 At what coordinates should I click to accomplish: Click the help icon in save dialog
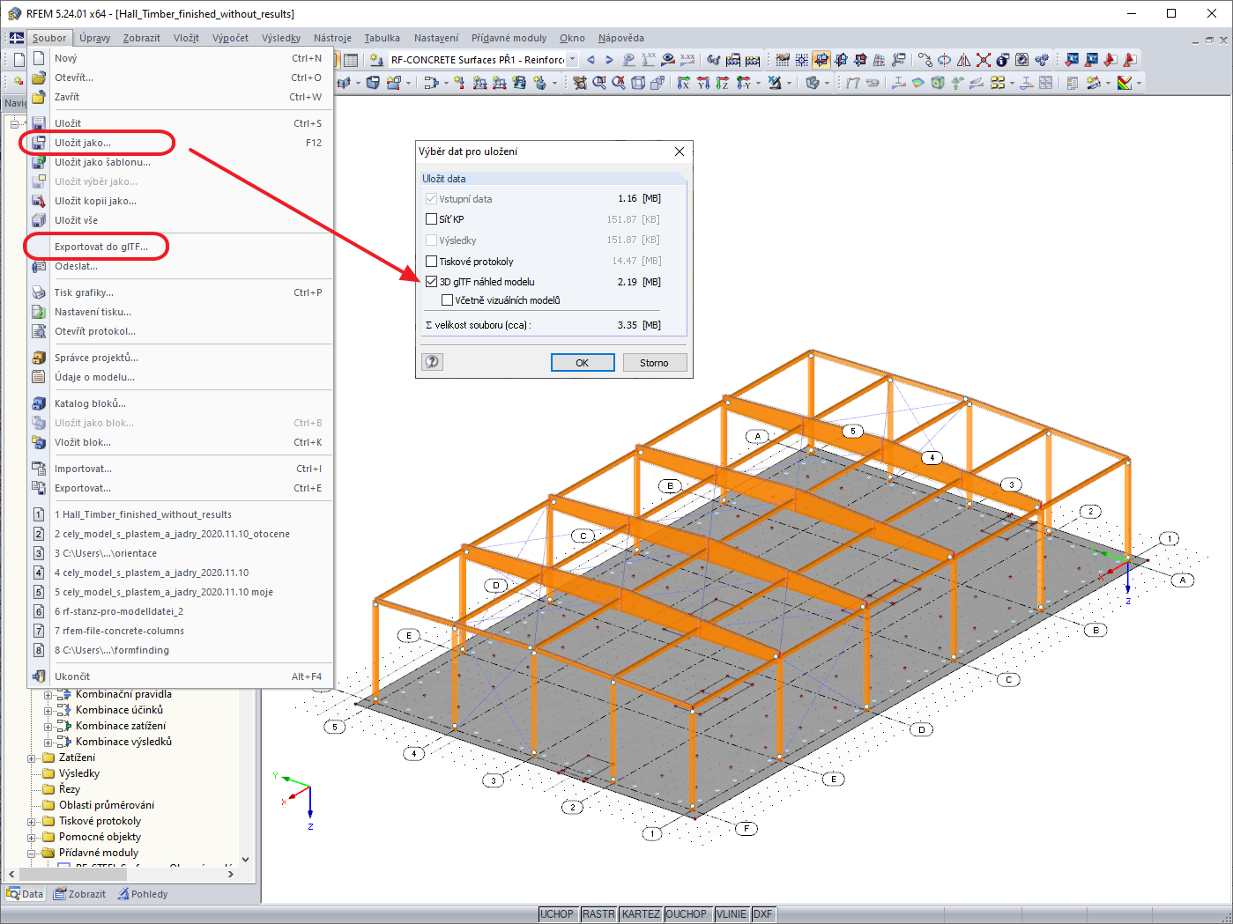[x=432, y=362]
